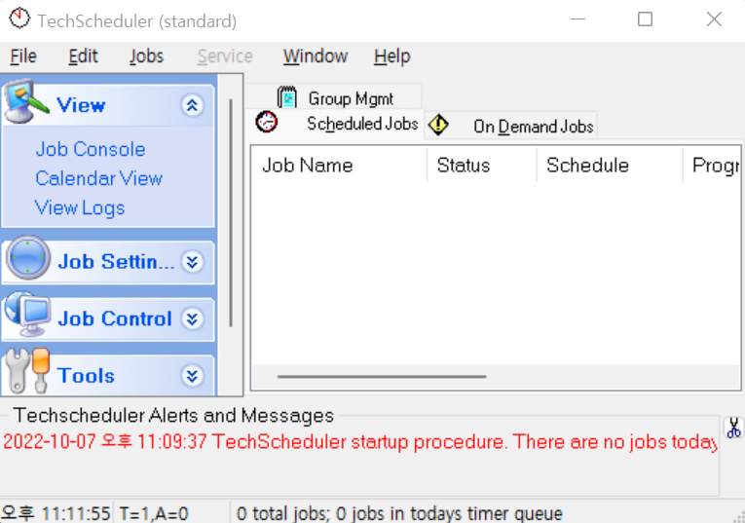Click the Techscheduler Alerts and Messages label
Screen dimensions: 745x523
tap(173, 415)
